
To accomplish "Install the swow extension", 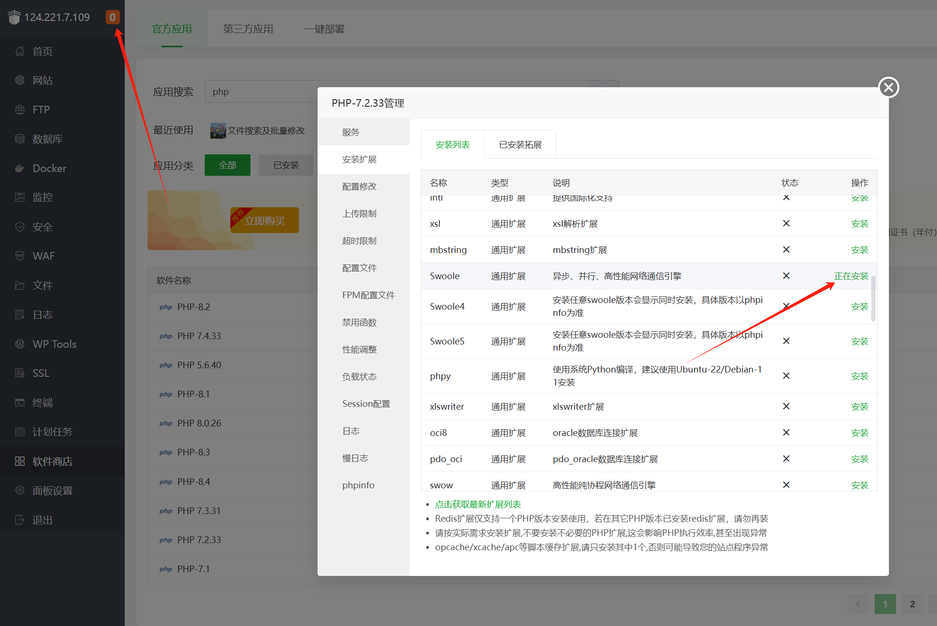I will pos(859,485).
